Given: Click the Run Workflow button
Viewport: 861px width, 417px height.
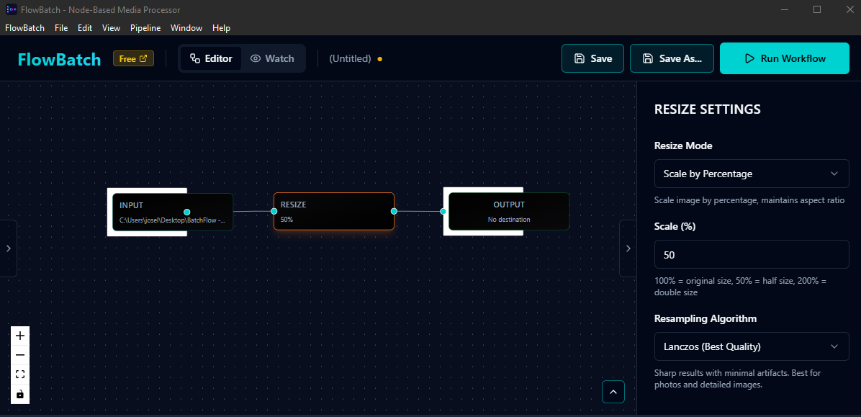Looking at the screenshot, I should pos(784,58).
